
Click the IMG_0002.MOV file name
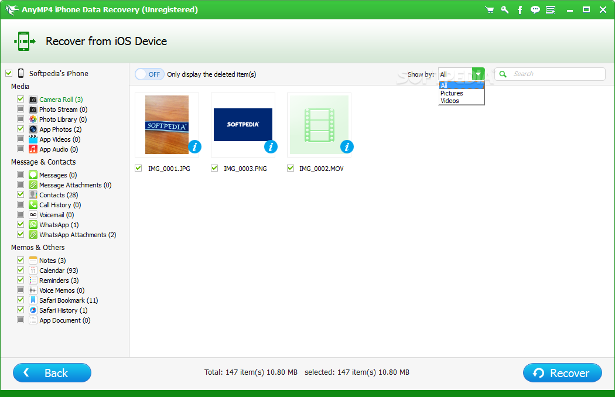click(x=321, y=169)
